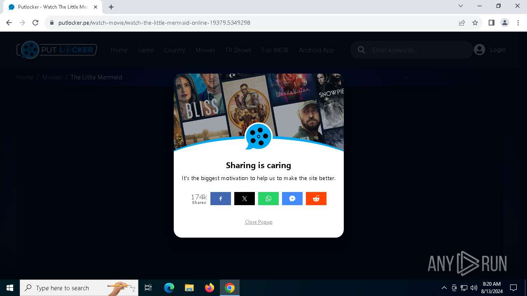
Task: Go to the TV Shows navigation item
Action: pos(238,50)
